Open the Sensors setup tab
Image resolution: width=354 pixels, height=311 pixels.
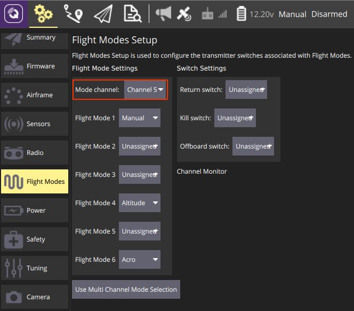pyautogui.click(x=35, y=124)
